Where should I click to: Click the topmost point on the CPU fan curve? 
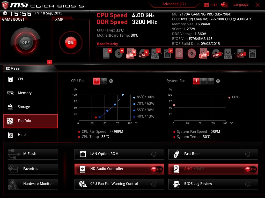[123, 95]
